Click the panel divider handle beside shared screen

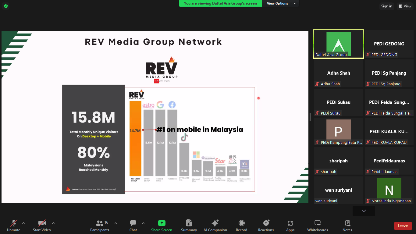[310, 117]
